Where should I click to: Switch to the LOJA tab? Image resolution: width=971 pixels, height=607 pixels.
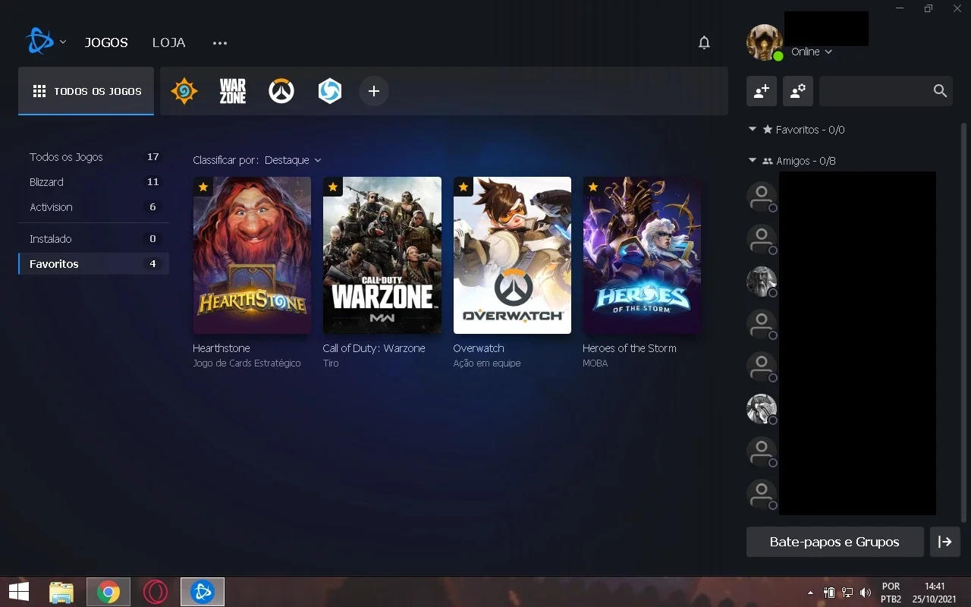point(168,42)
